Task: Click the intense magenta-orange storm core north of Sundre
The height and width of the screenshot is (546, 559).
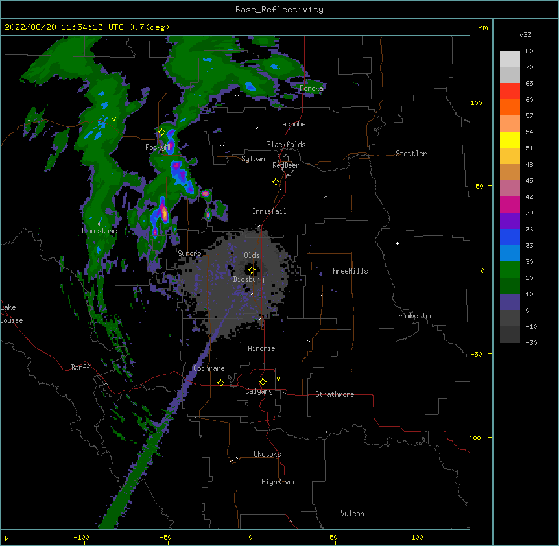Action: [x=163, y=211]
